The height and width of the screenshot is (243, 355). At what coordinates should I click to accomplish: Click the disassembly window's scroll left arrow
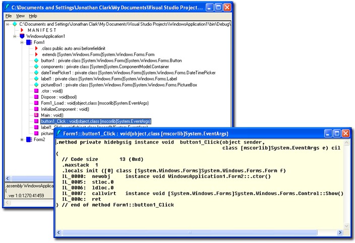tap(59, 232)
